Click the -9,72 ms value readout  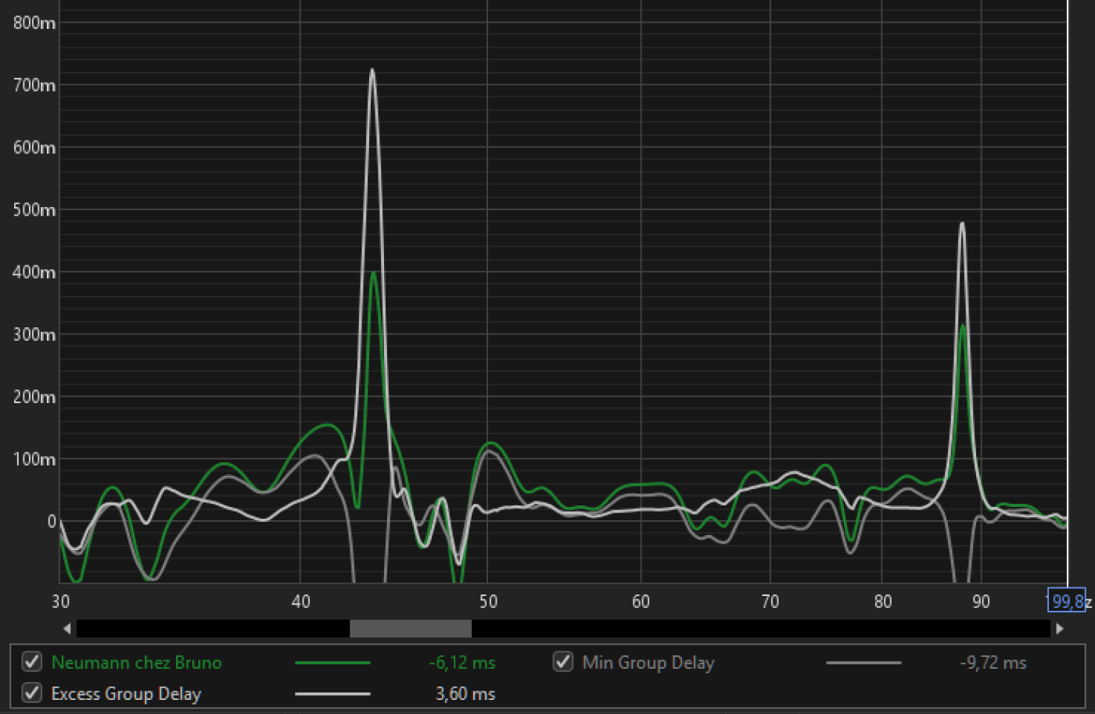(993, 662)
